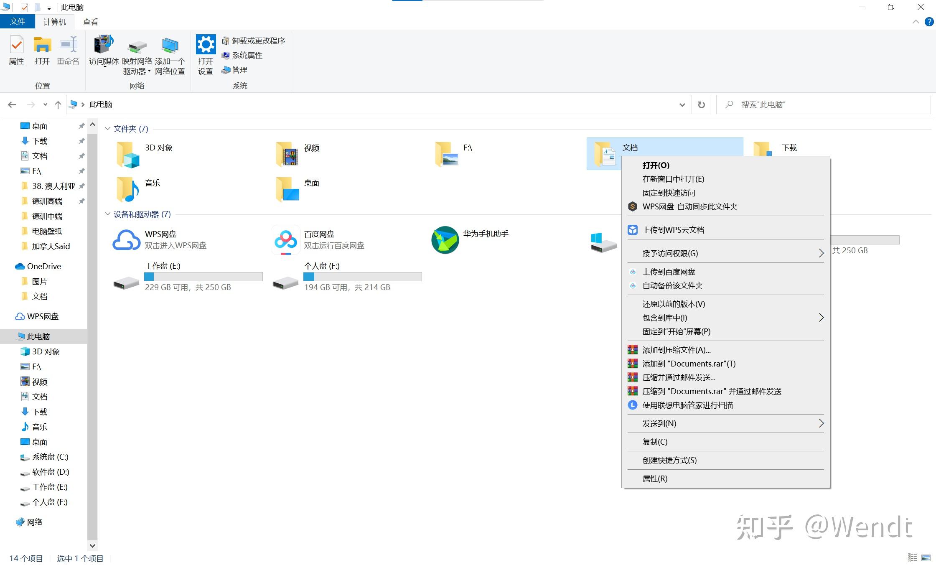Collapse the 设备和驱动器 (7) group
The width and height of the screenshot is (936, 565).
(x=108, y=214)
